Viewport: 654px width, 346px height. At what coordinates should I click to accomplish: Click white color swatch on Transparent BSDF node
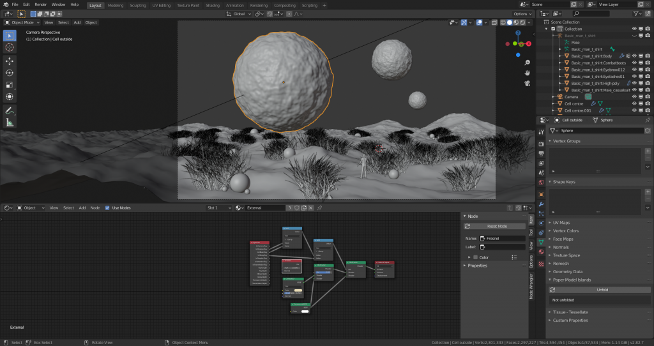(x=305, y=312)
